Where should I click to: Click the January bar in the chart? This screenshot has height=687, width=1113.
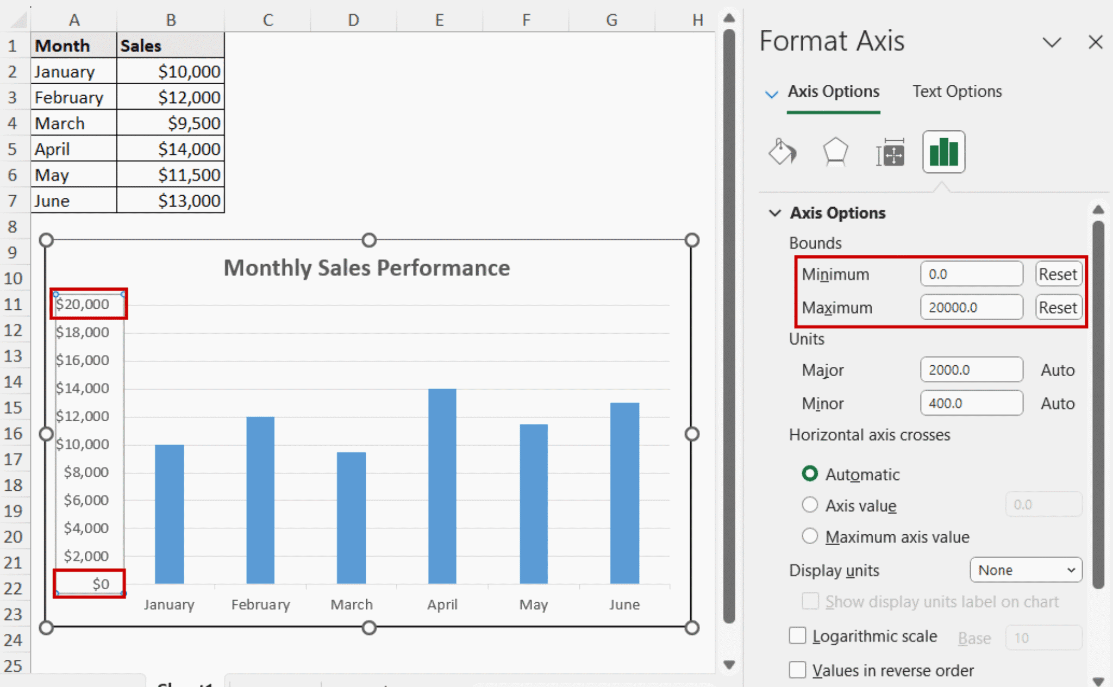pos(169,514)
